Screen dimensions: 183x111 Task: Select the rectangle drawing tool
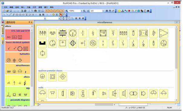(17, 15)
